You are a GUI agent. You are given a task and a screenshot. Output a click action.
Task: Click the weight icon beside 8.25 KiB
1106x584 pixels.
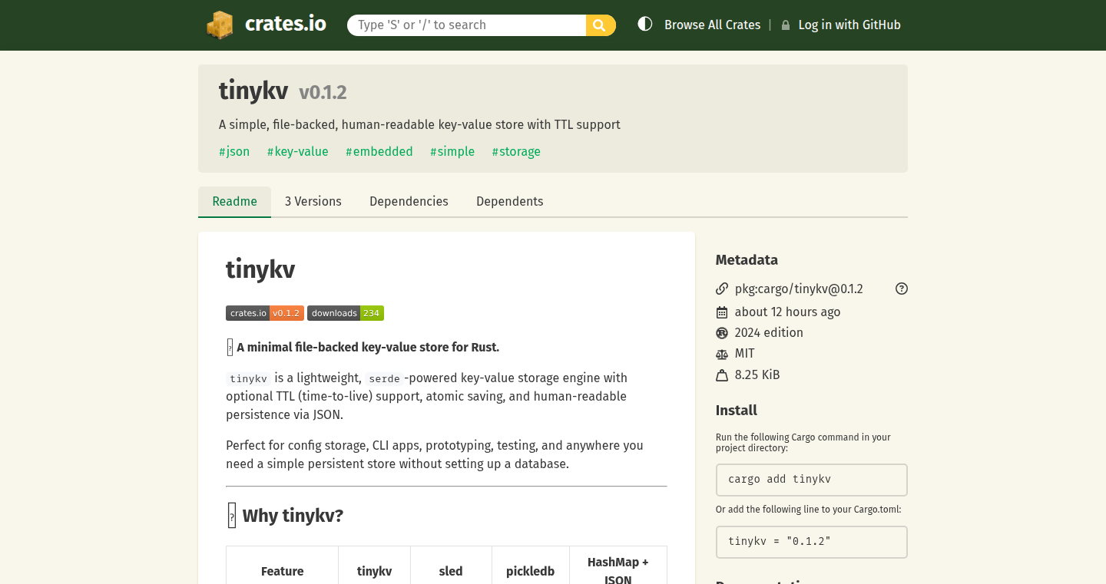[x=722, y=375]
